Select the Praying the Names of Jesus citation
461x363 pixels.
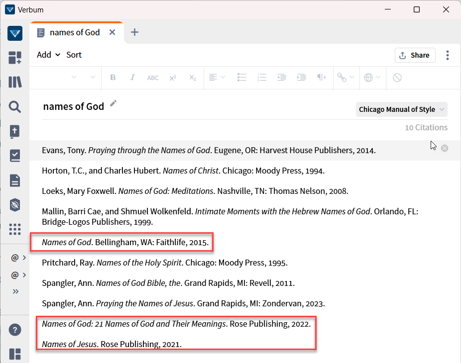click(184, 303)
